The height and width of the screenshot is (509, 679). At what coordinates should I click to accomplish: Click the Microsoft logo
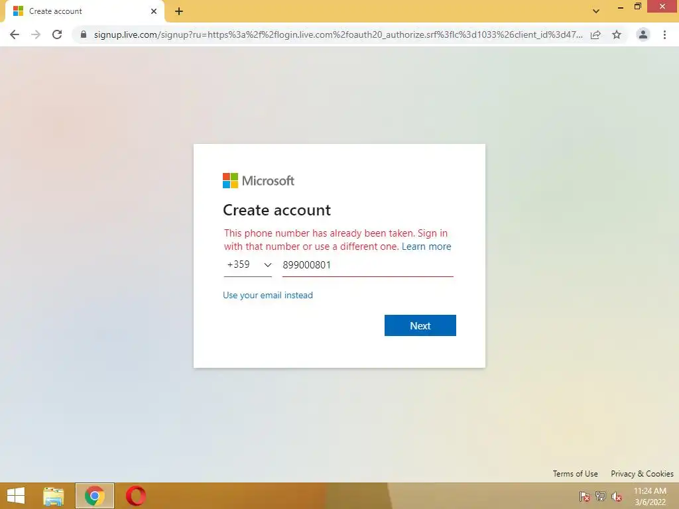[259, 180]
